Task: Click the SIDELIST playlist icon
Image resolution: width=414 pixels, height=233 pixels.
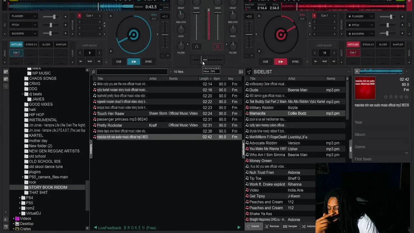Action: point(249,72)
